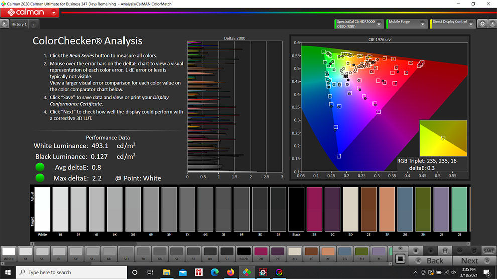
Task: Open File Explorer from the taskbar
Action: click(166, 272)
